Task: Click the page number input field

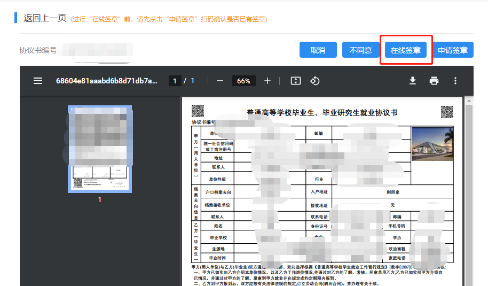Action: tap(174, 81)
